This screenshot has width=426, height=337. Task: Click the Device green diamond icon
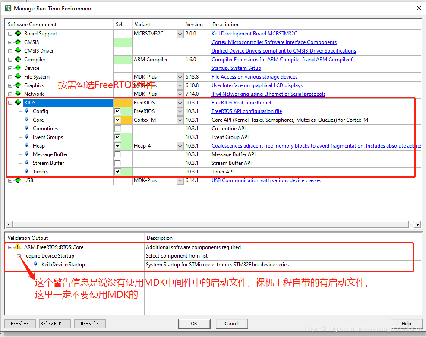(18, 68)
